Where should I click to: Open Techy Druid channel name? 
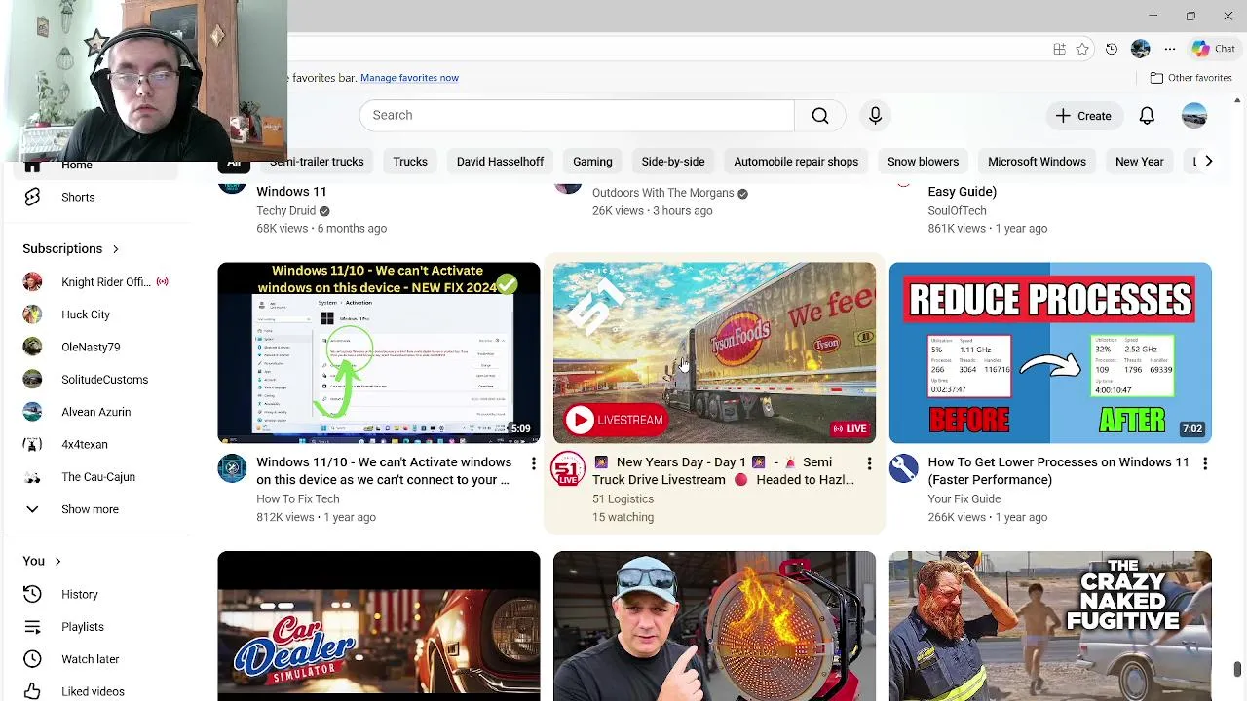pos(286,211)
